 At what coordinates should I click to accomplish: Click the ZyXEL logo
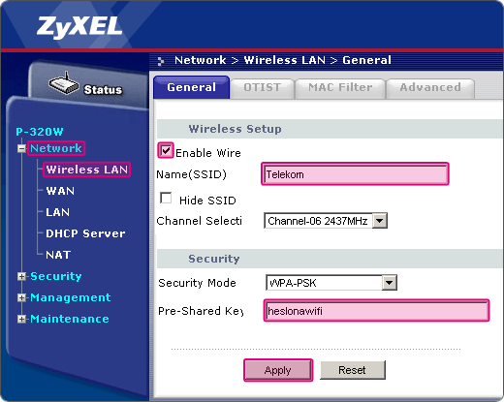pos(79,27)
